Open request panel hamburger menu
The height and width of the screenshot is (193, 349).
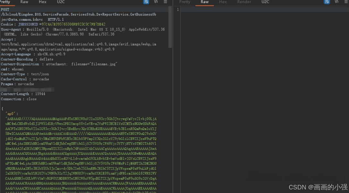tap(165, 2)
